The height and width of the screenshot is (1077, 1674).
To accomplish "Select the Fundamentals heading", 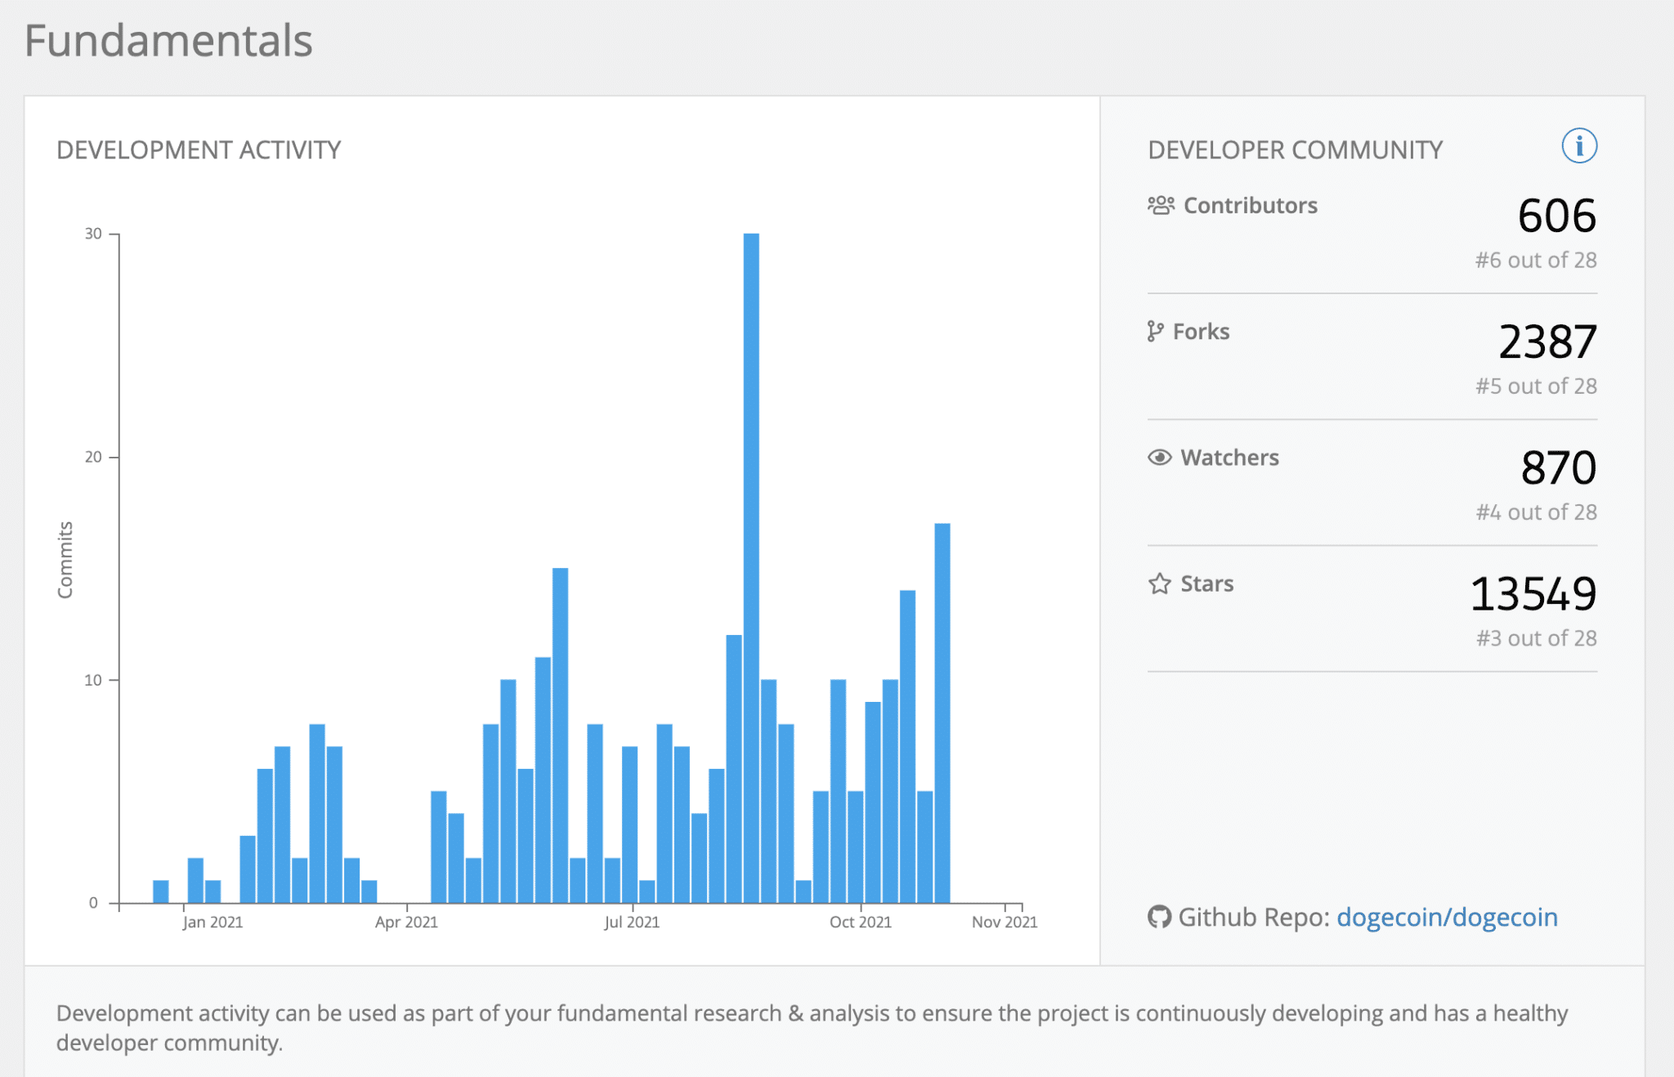I will point(168,40).
